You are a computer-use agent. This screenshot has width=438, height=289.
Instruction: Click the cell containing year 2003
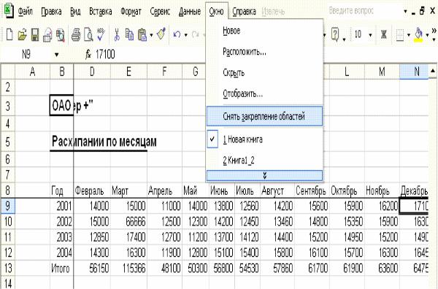(62, 237)
